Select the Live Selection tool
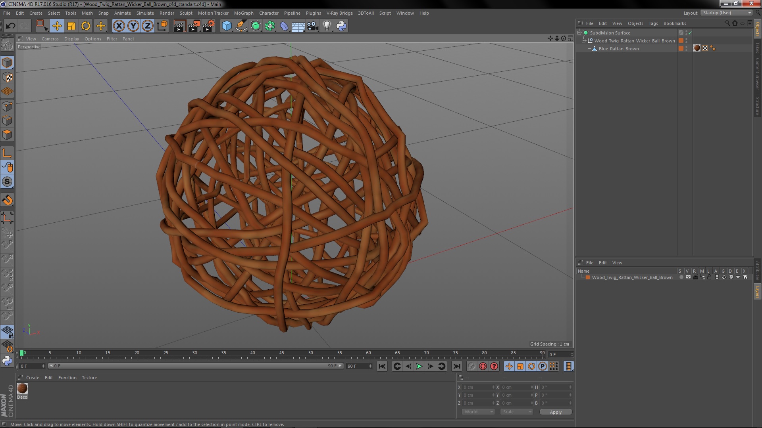The height and width of the screenshot is (428, 762). [42, 26]
